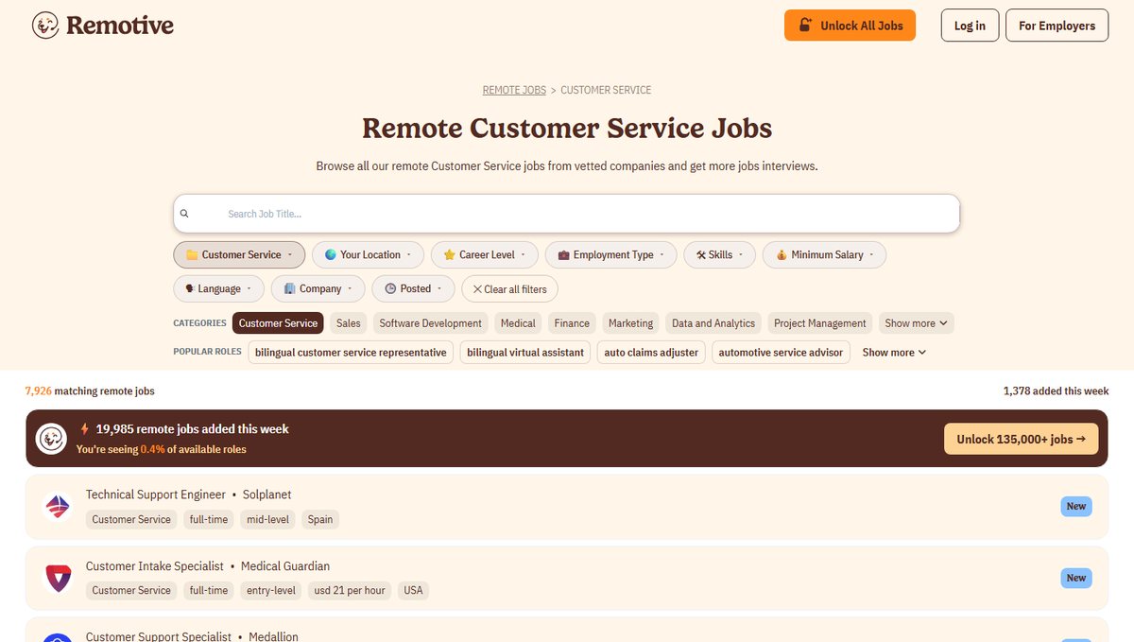Open the For Employers page

(x=1057, y=26)
